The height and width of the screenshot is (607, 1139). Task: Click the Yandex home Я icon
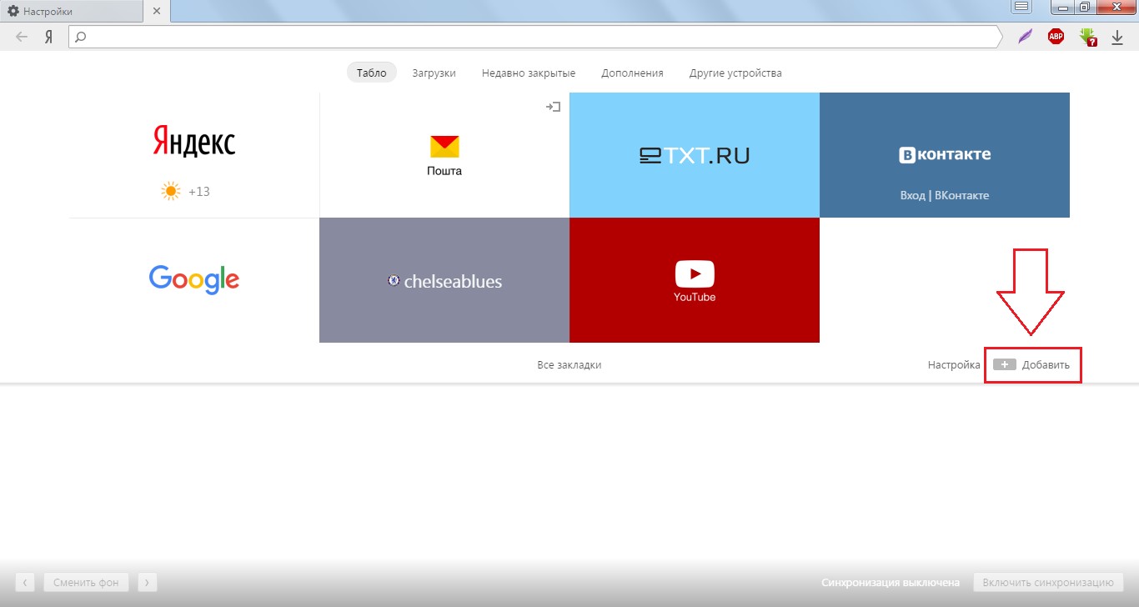[x=49, y=37]
